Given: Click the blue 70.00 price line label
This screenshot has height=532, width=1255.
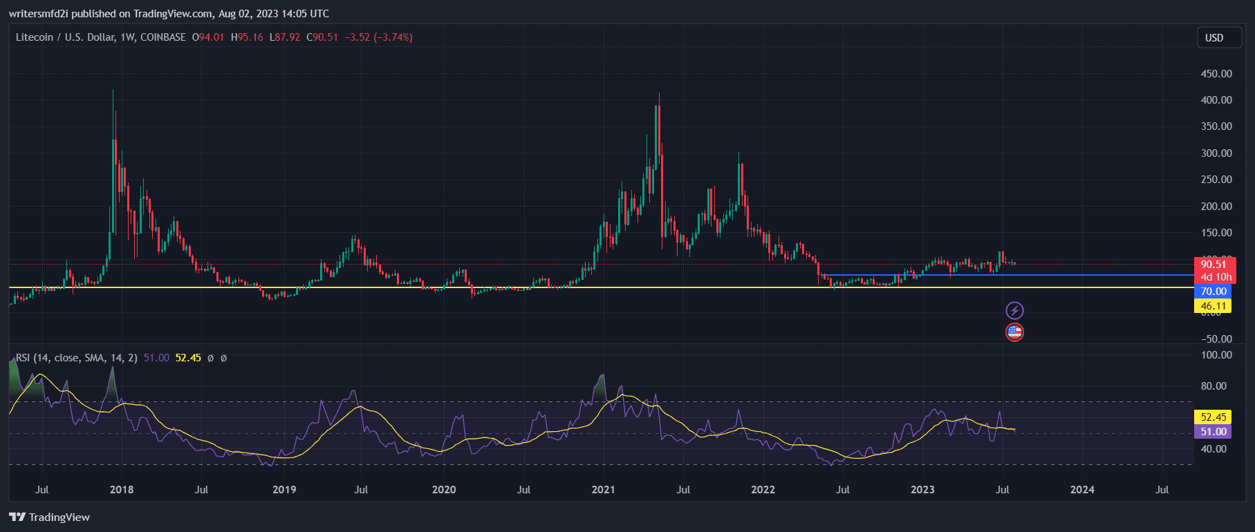Looking at the screenshot, I should tap(1214, 292).
